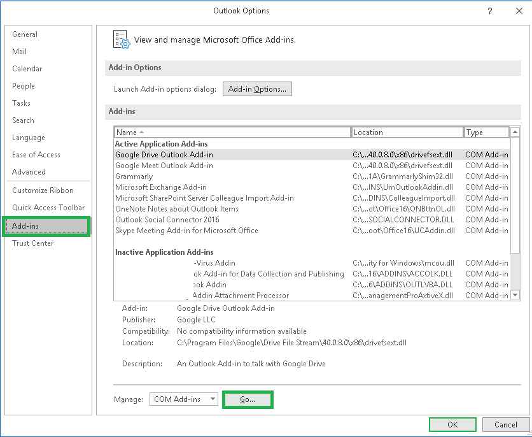
Task: Select the Add-ins category
Action: (x=46, y=226)
